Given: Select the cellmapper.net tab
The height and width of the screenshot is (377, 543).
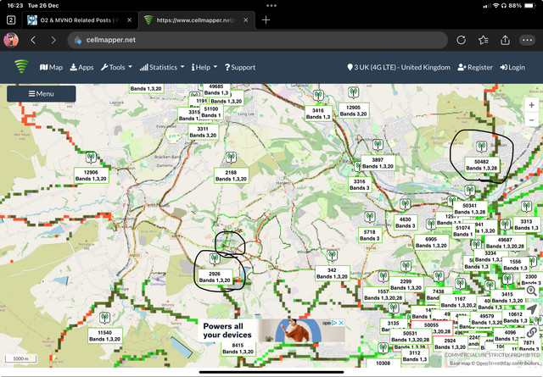Looking at the screenshot, I should pos(197,20).
